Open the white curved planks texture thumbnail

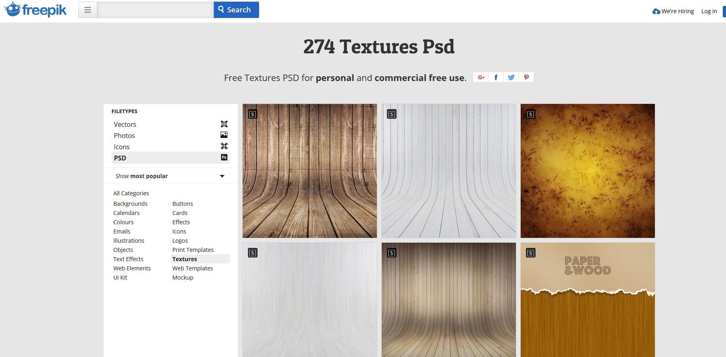(449, 171)
